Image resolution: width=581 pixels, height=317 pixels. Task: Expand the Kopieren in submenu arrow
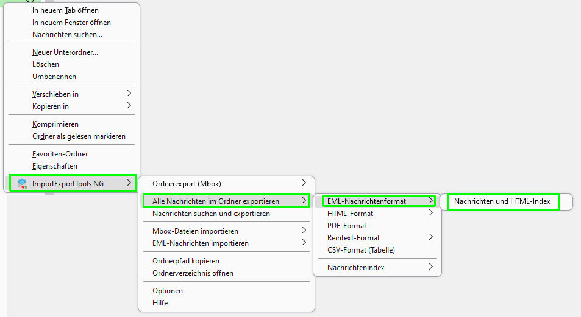129,106
